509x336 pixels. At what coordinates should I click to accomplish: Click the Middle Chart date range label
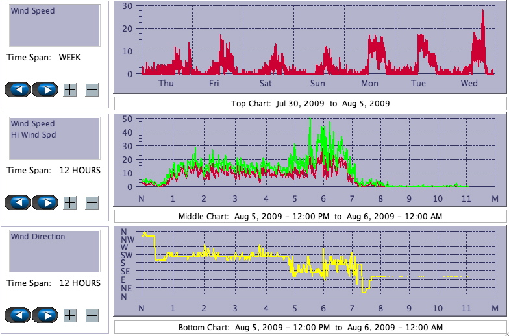click(310, 216)
